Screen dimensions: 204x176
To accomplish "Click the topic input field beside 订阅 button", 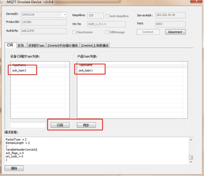I will pos(28,125).
